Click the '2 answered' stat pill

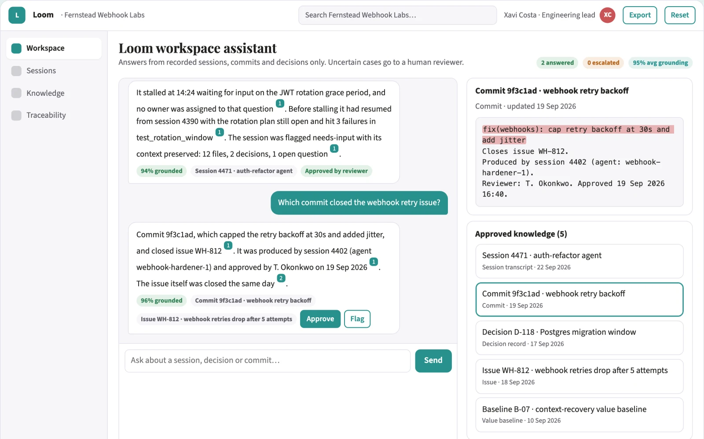pyautogui.click(x=557, y=63)
